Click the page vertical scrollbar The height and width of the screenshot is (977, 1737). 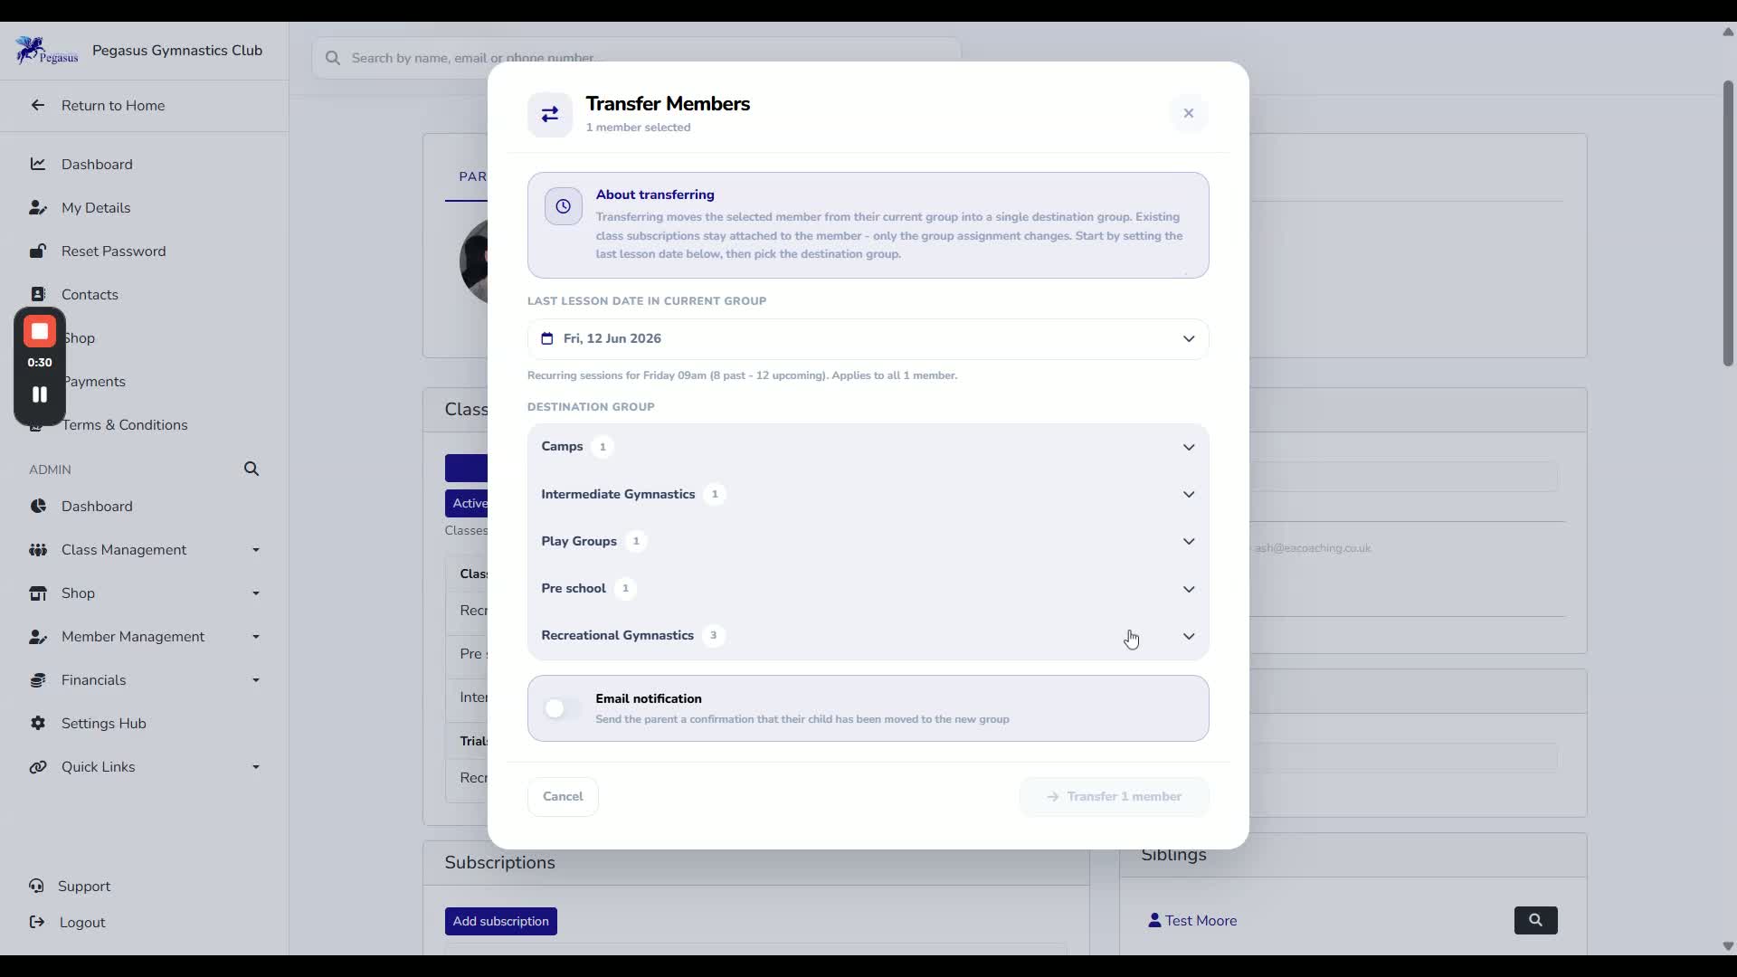click(1727, 223)
